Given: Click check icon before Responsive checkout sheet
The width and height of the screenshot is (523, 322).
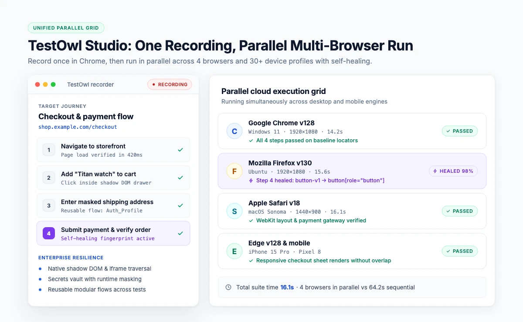Looking at the screenshot, I should point(251,261).
